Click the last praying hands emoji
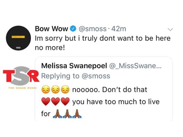183x137 pixels. pos(77,114)
